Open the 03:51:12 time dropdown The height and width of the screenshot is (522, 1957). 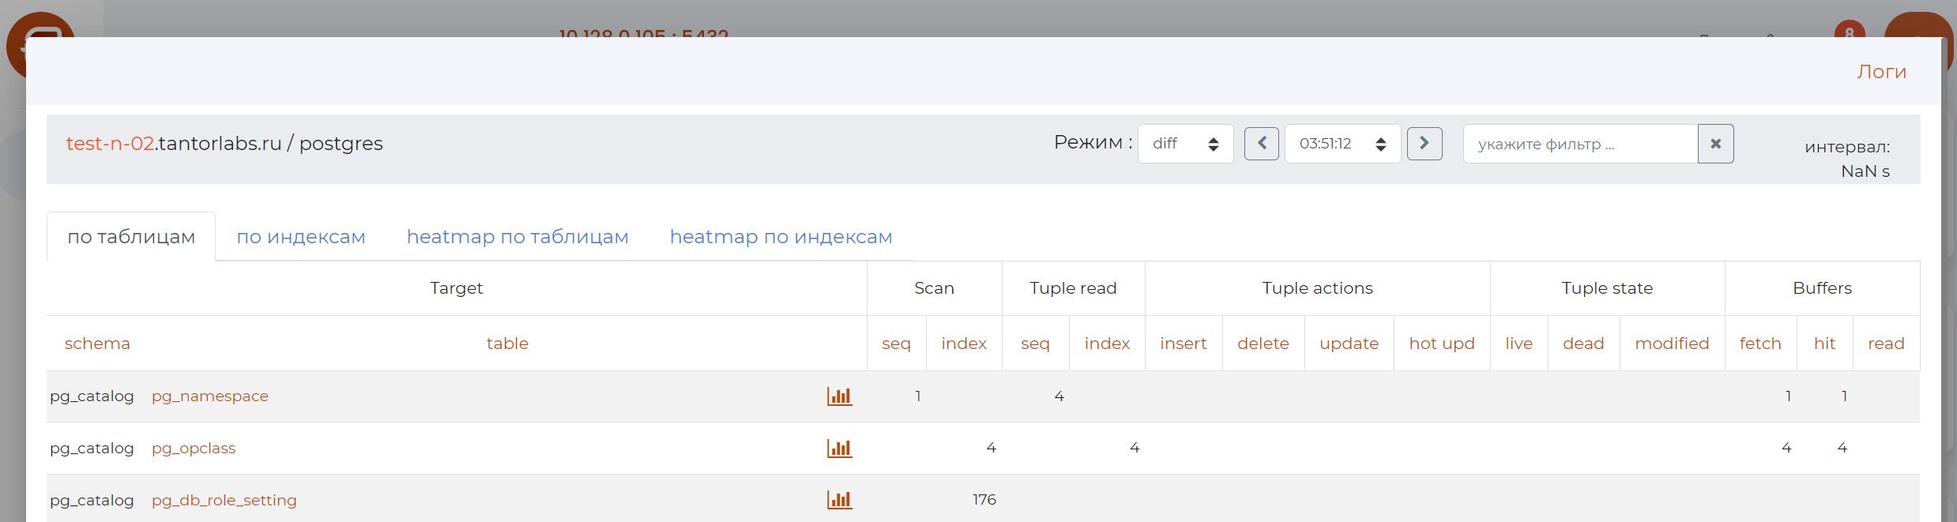pos(1342,144)
